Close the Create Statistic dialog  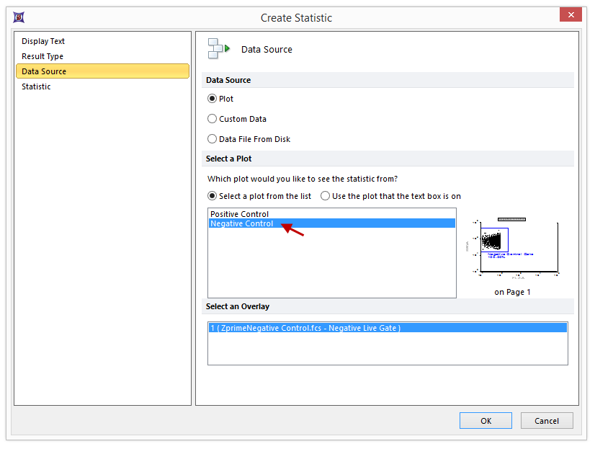(571, 16)
